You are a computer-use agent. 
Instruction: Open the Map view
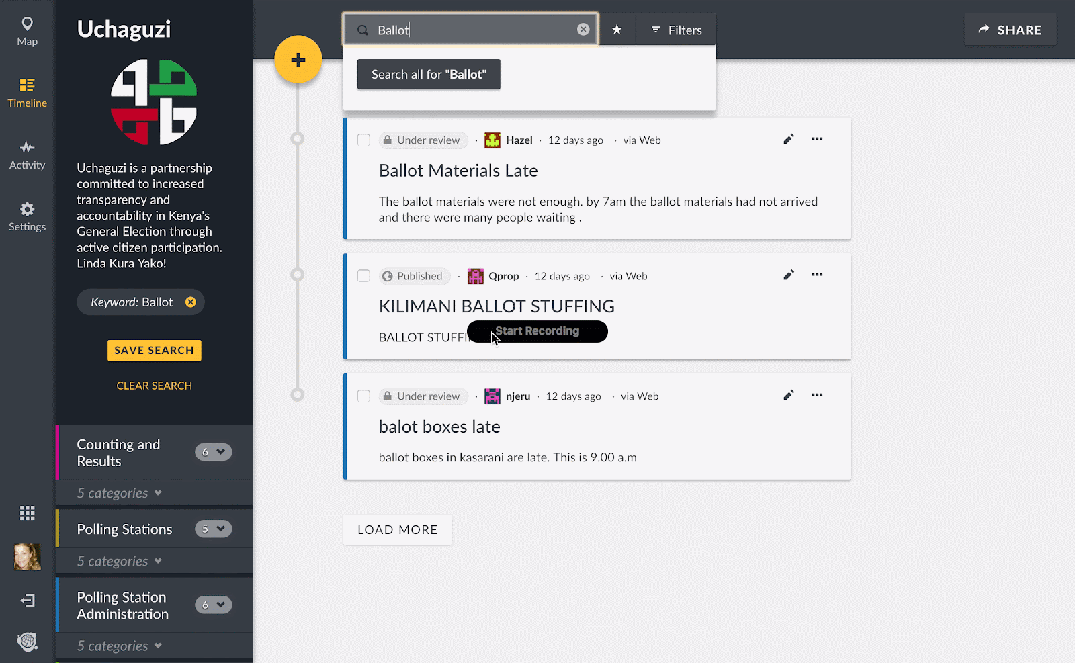pyautogui.click(x=27, y=32)
